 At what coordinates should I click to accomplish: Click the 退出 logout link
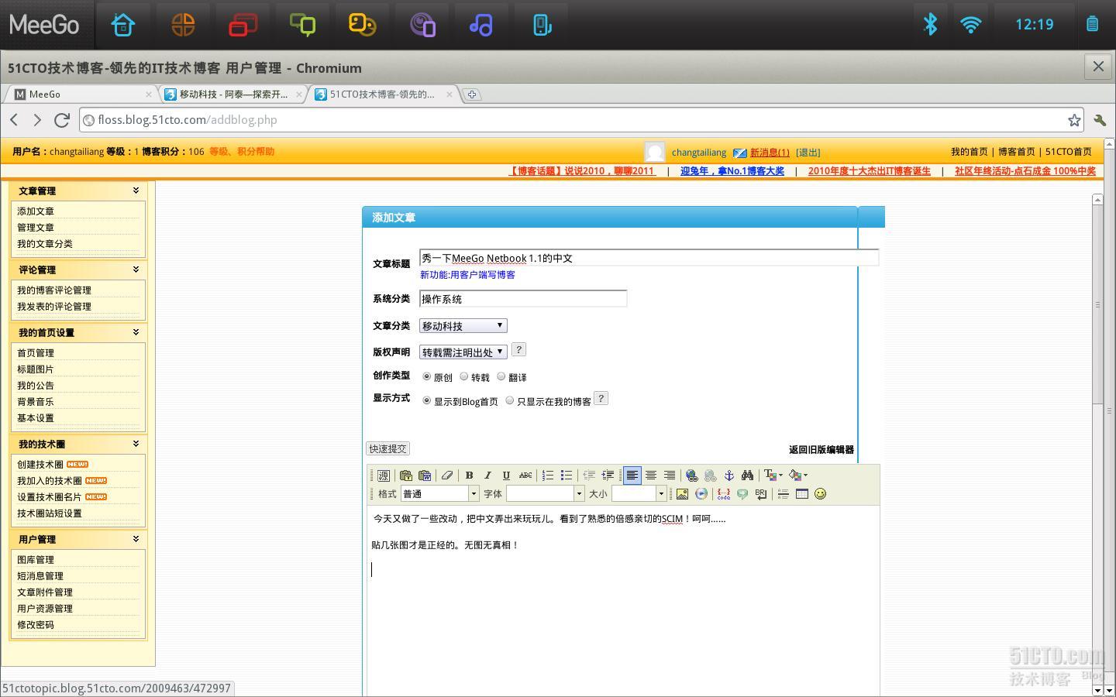pos(808,153)
